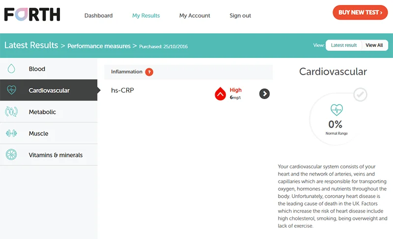Open the Dashboard menu item
This screenshot has width=393, height=239.
(98, 16)
